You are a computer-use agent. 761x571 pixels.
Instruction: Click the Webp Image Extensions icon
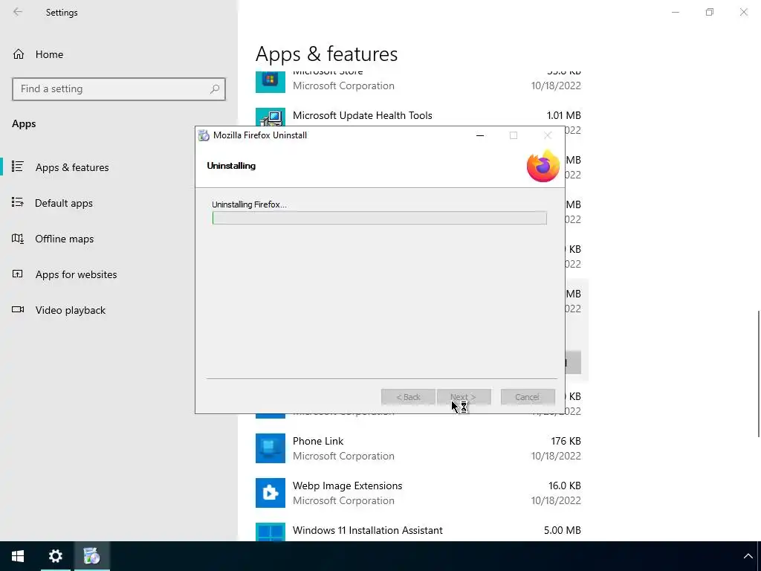click(x=271, y=493)
